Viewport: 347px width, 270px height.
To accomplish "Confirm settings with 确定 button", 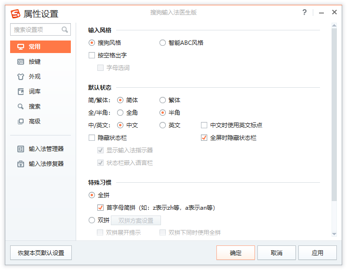I will point(236,253).
